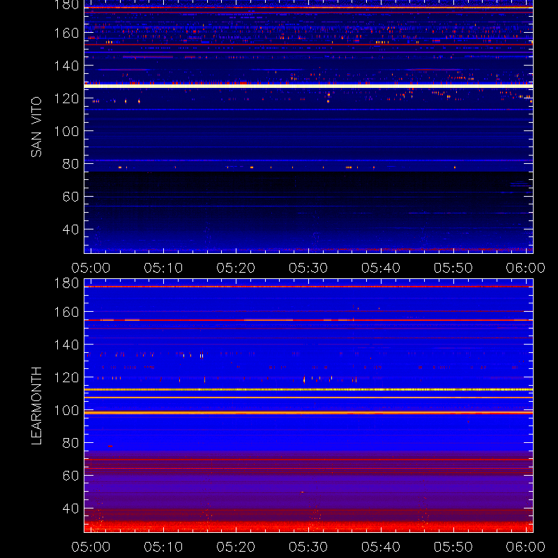
Task: Pick 06:00 label under Learmonth plot
Action: pyautogui.click(x=526, y=547)
